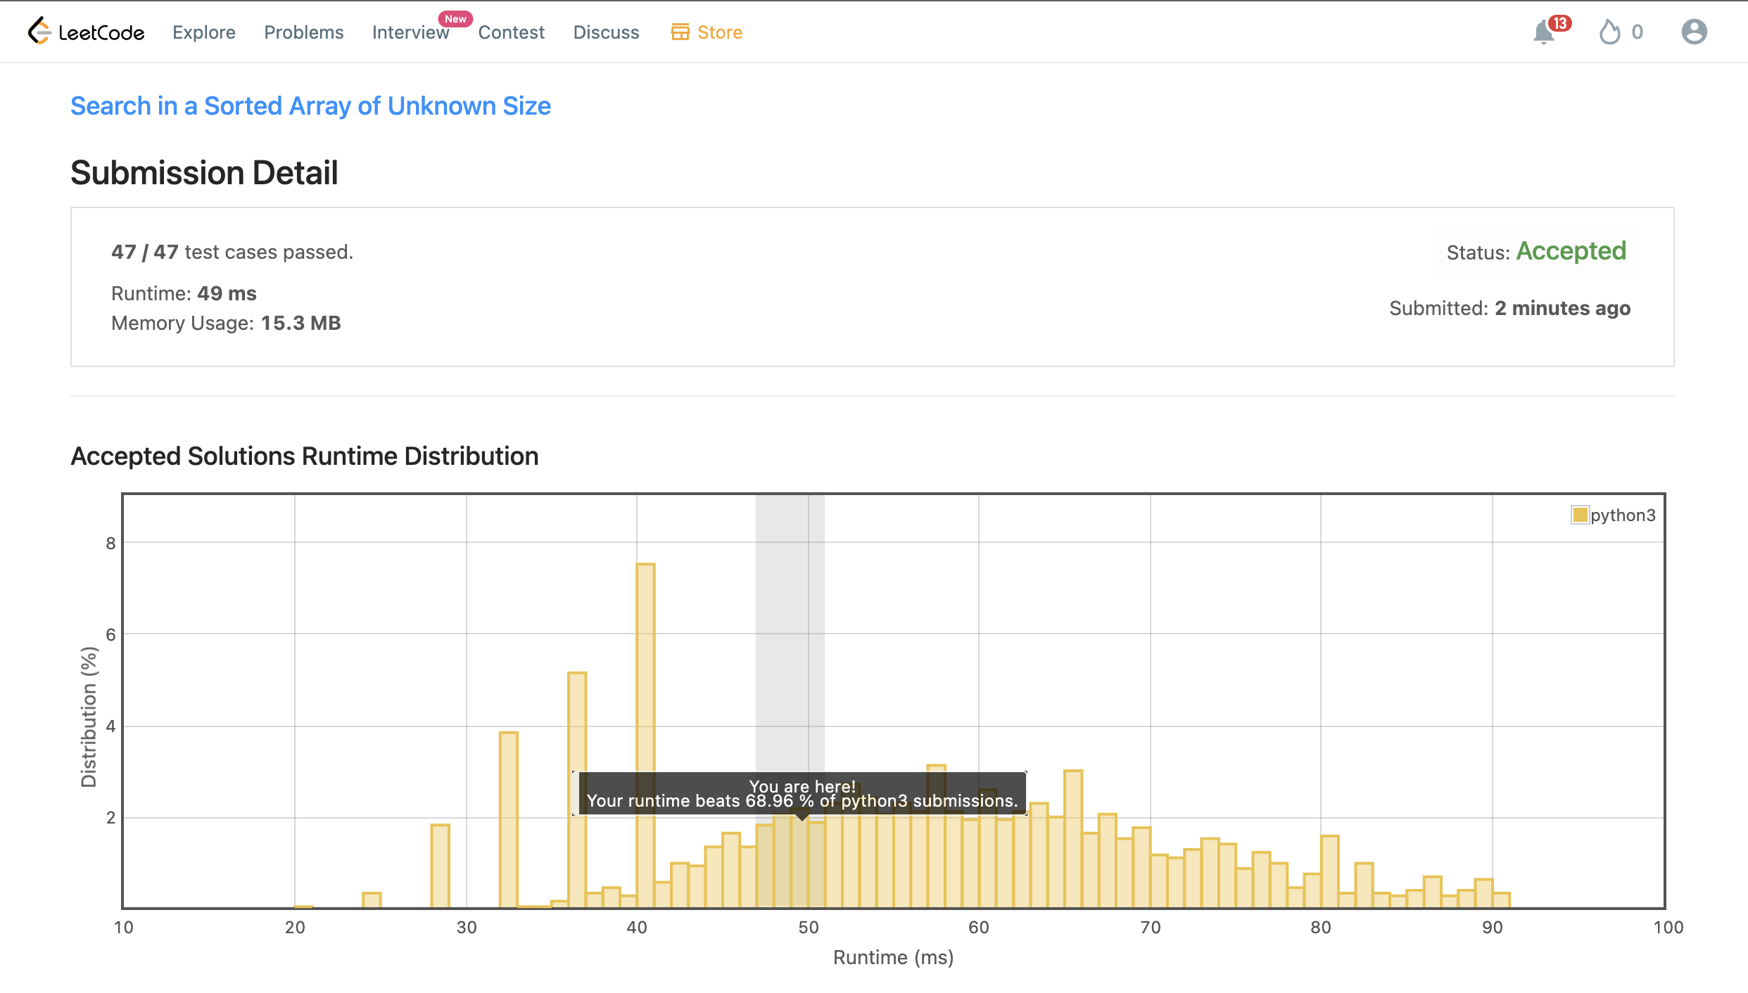1748x993 pixels.
Task: Open Search in a Sorted Array problem link
Action: (x=310, y=105)
